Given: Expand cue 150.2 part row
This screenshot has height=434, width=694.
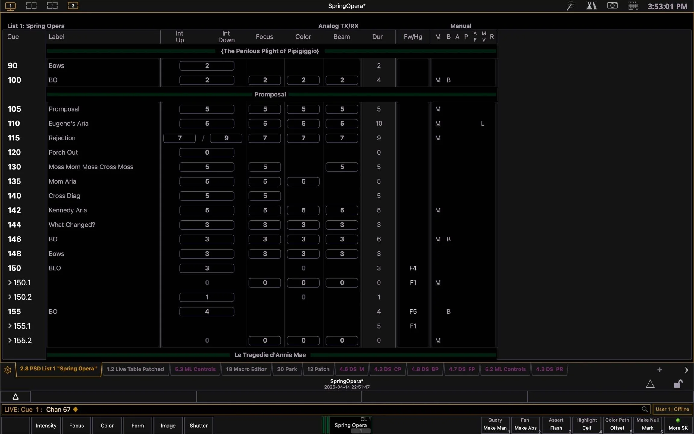Looking at the screenshot, I should 10,297.
